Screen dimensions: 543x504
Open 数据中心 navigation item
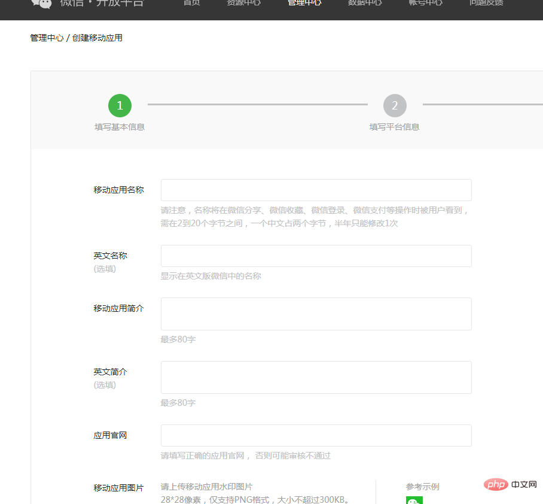[x=365, y=3]
